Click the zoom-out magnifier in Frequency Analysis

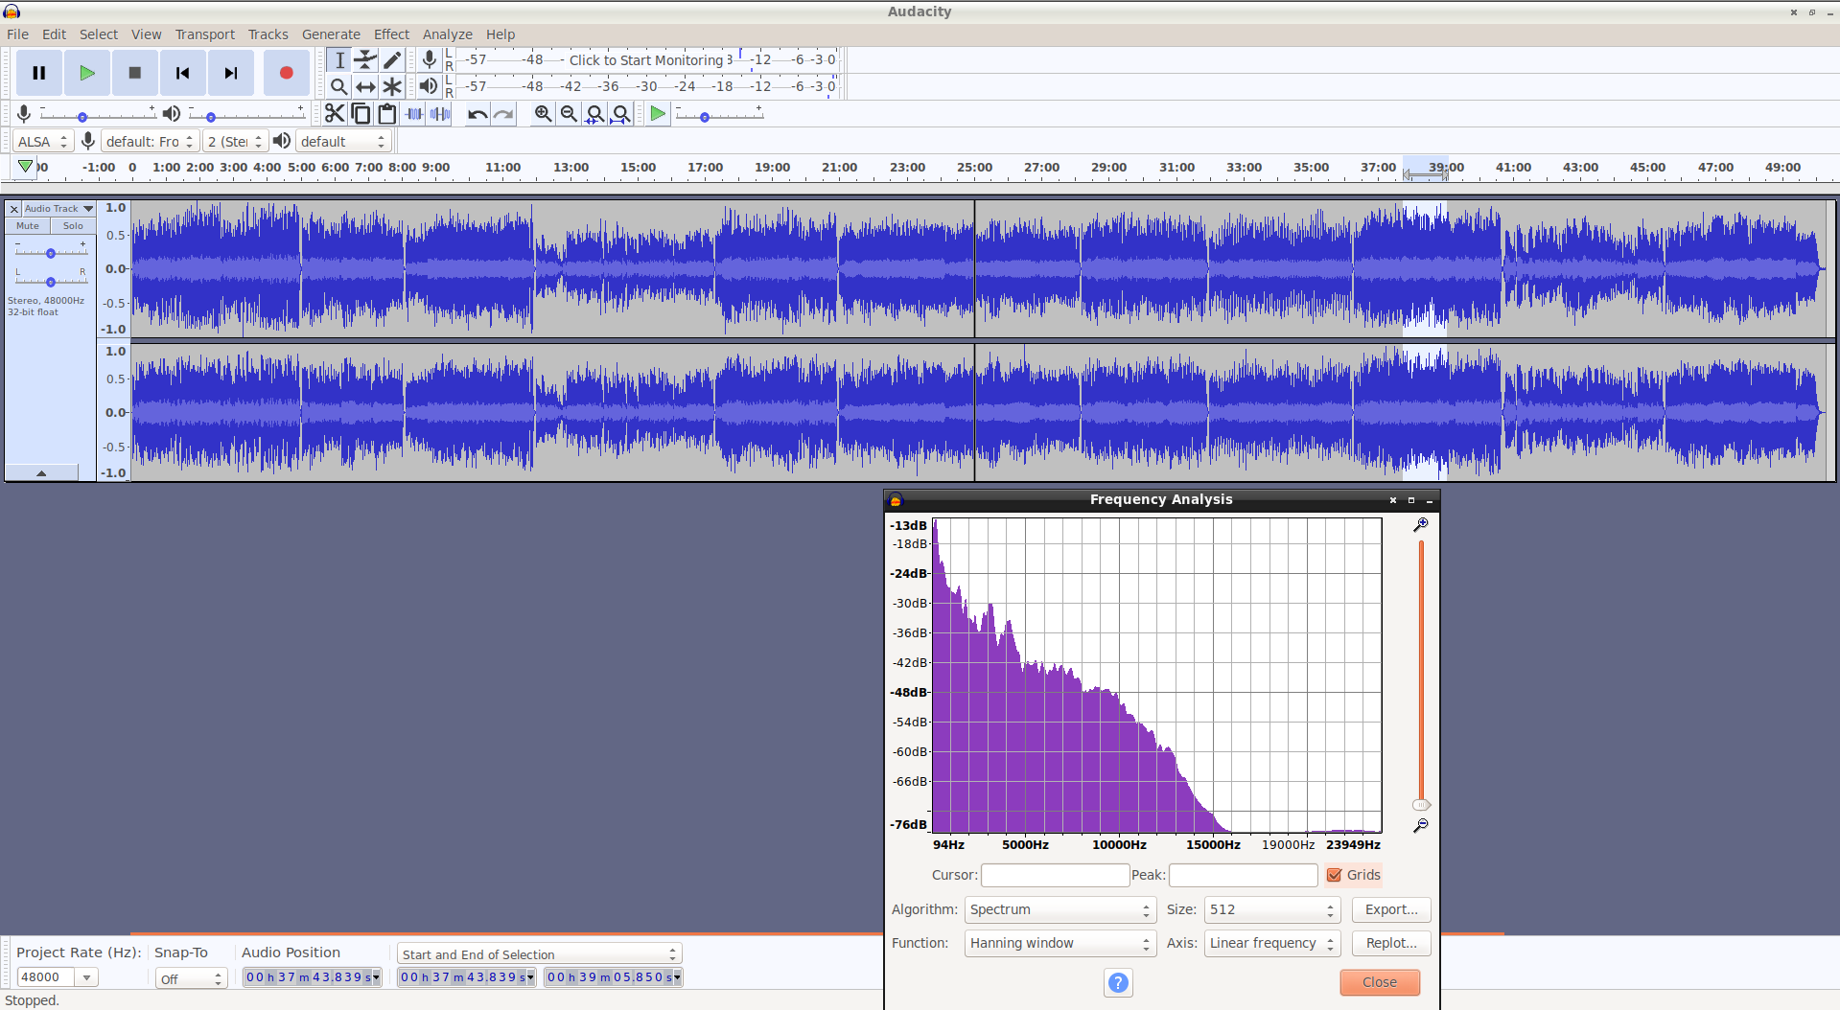1421,825
